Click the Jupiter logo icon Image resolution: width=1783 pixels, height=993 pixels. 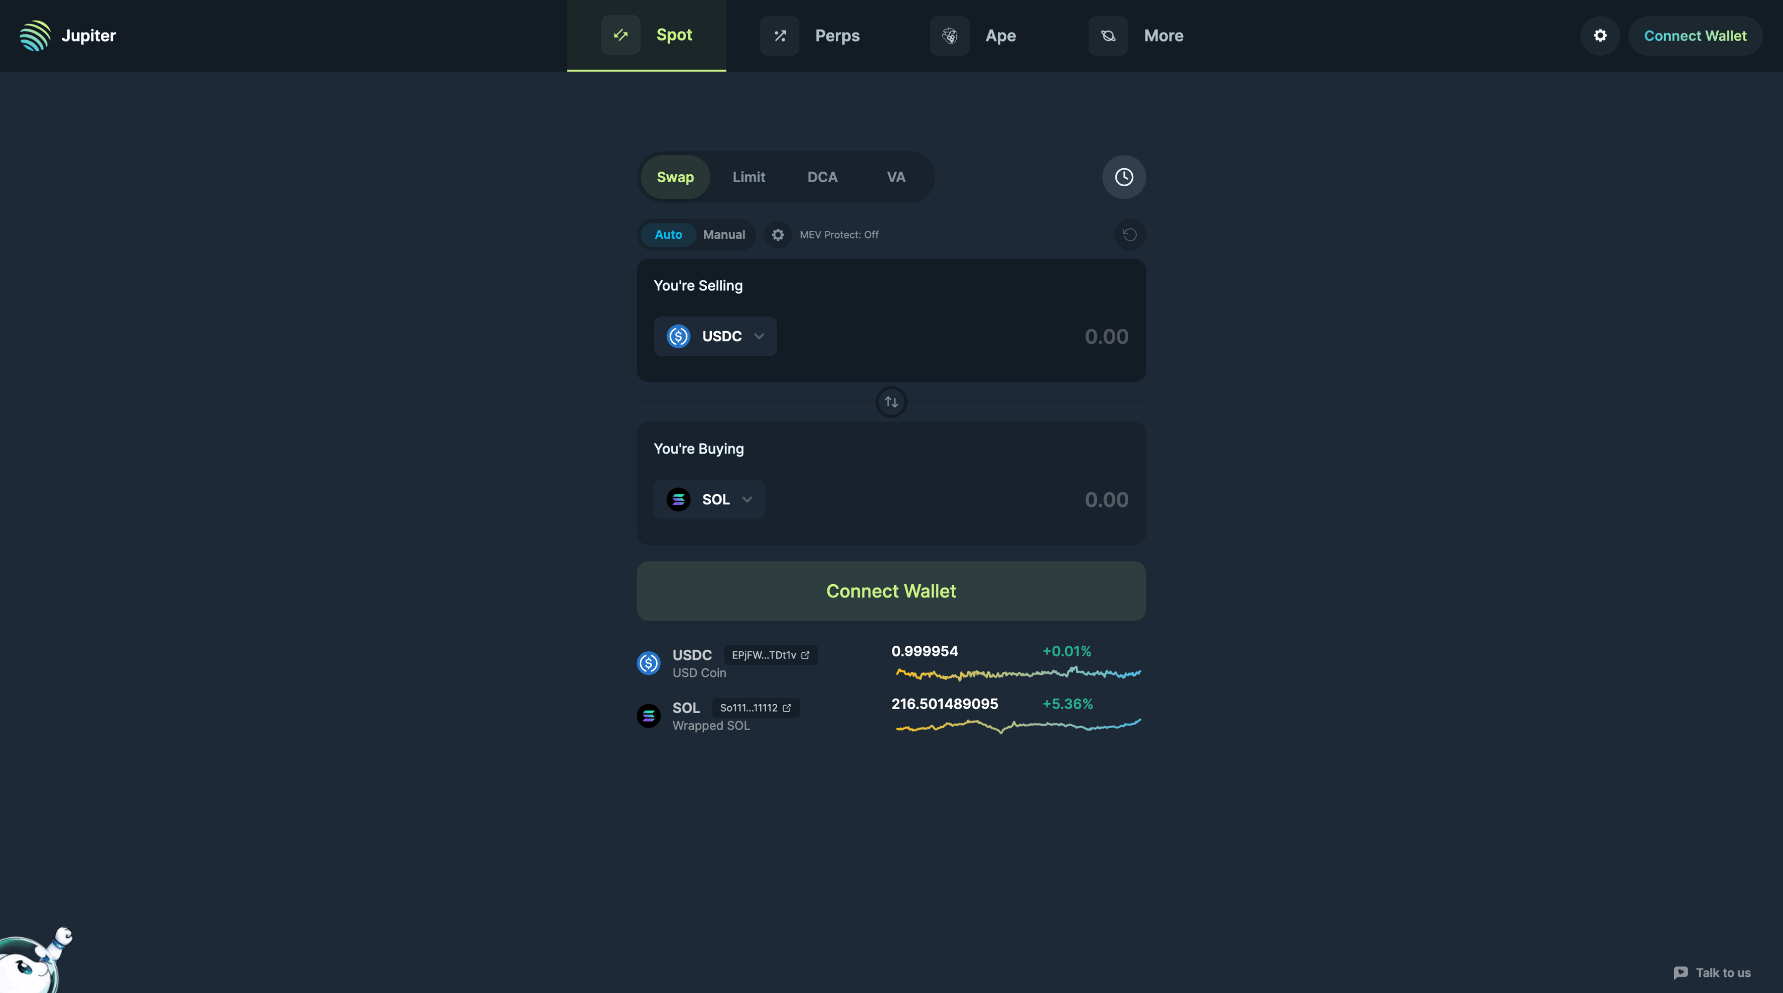pyautogui.click(x=35, y=35)
